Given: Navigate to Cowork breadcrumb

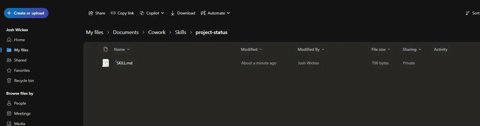Looking at the screenshot, I should (157, 32).
